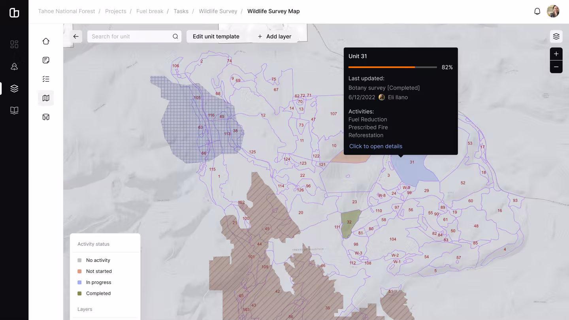Open the map layers button at top right of the map
569x320 pixels.
(x=556, y=36)
